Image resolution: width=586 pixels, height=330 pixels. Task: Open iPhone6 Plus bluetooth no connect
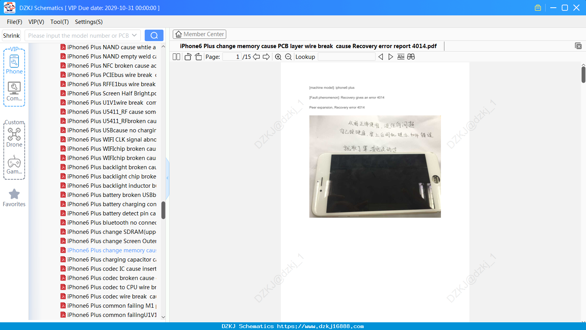[x=108, y=223]
